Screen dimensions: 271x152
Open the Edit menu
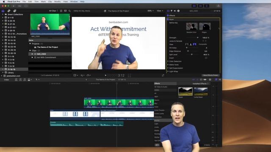point(30,1)
